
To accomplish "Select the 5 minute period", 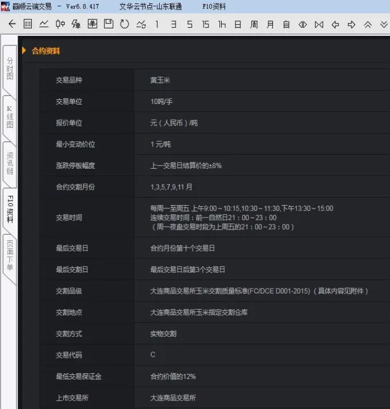I will [190, 24].
